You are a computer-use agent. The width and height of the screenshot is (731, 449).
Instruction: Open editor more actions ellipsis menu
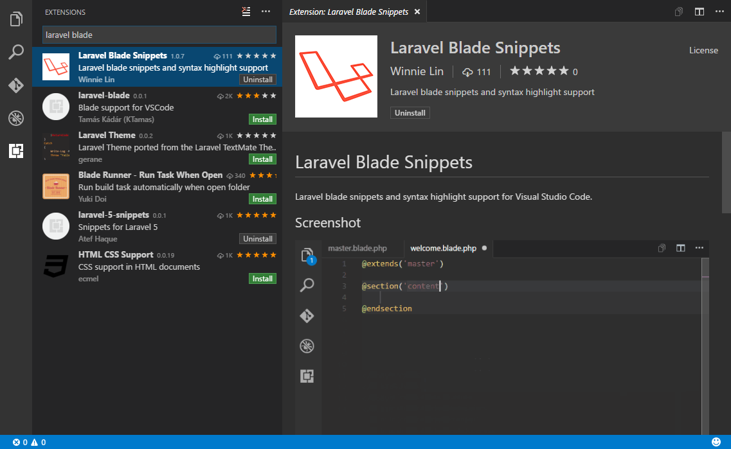pyautogui.click(x=720, y=12)
